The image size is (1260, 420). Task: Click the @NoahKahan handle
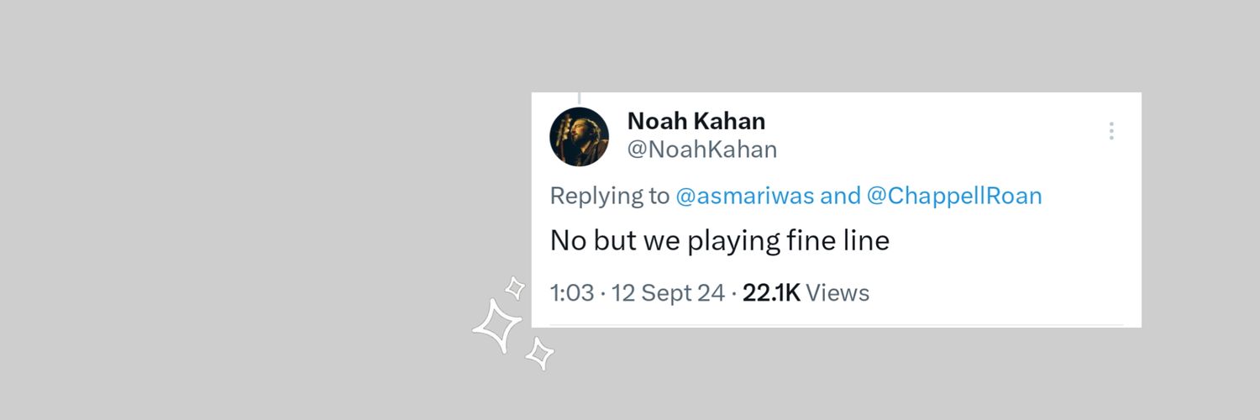[702, 150]
